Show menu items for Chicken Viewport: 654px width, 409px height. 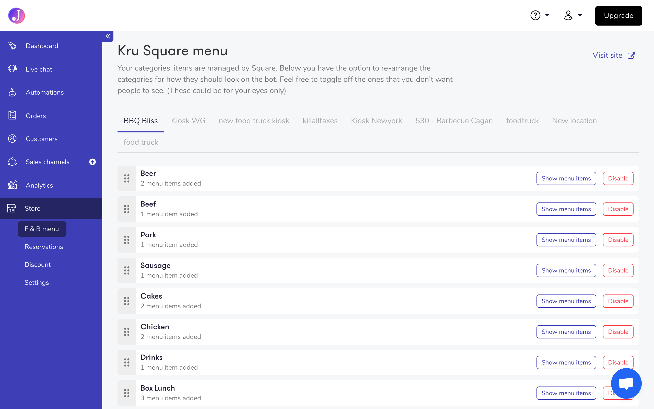coord(566,332)
